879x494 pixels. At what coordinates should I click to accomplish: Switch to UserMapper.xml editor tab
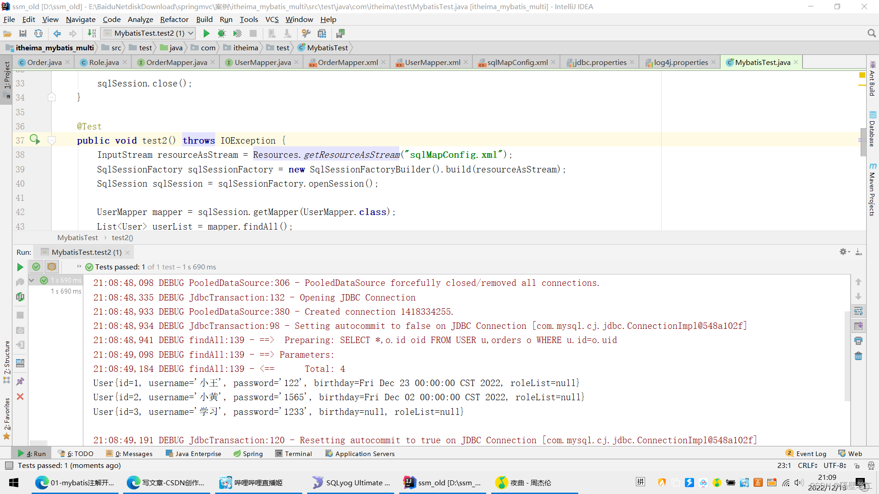coord(432,62)
